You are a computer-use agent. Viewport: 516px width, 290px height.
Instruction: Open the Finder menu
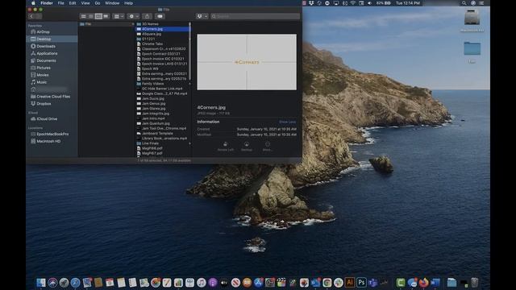[47, 3]
